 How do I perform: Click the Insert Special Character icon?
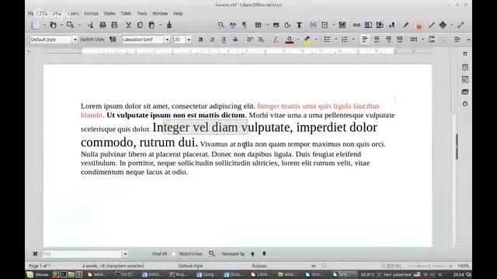pyautogui.click(x=342, y=25)
